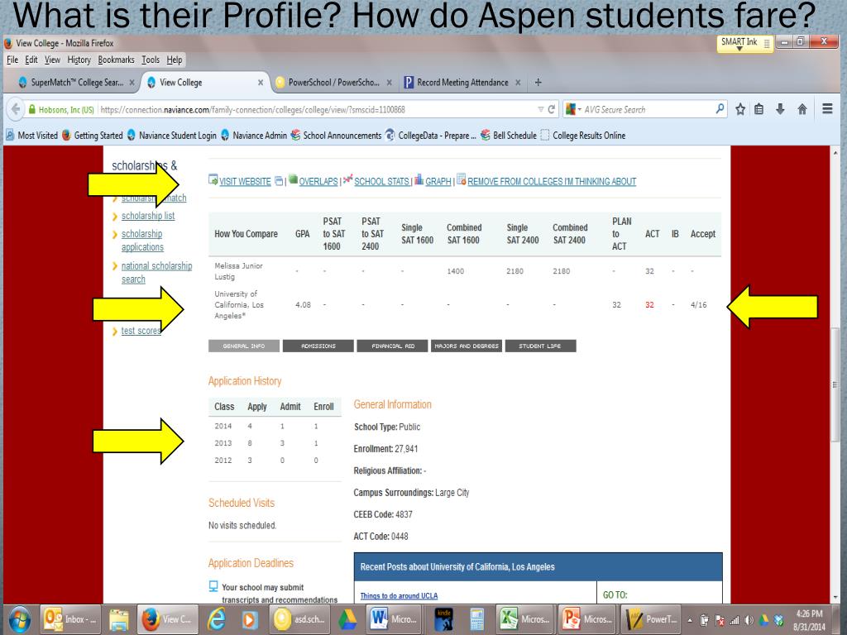This screenshot has width=847, height=635.
Task: Open the URL history dropdown arrow
Action: coord(540,110)
